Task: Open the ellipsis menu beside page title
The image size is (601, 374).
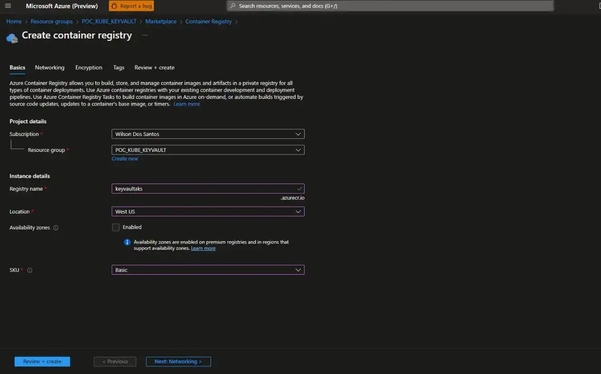Action: tap(145, 35)
